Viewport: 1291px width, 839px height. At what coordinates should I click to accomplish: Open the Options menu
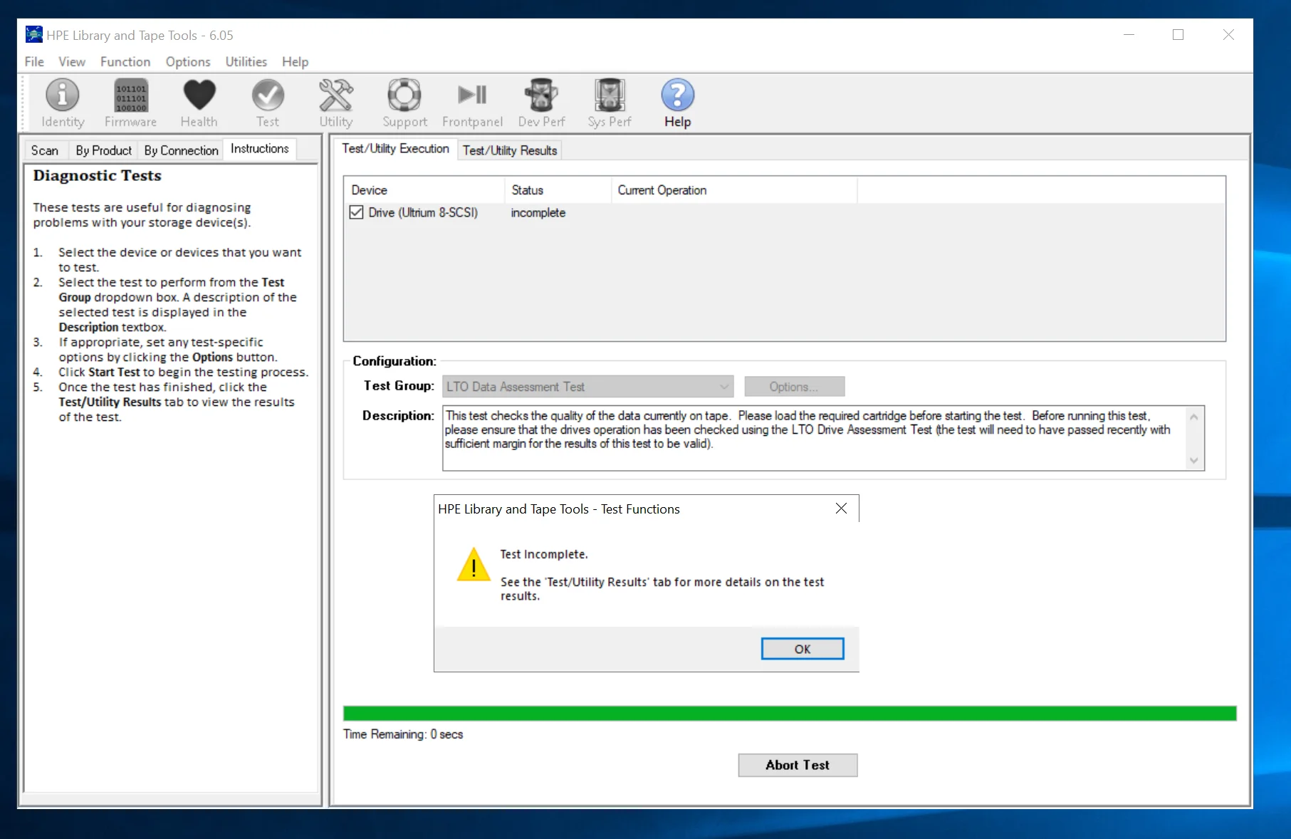click(188, 62)
